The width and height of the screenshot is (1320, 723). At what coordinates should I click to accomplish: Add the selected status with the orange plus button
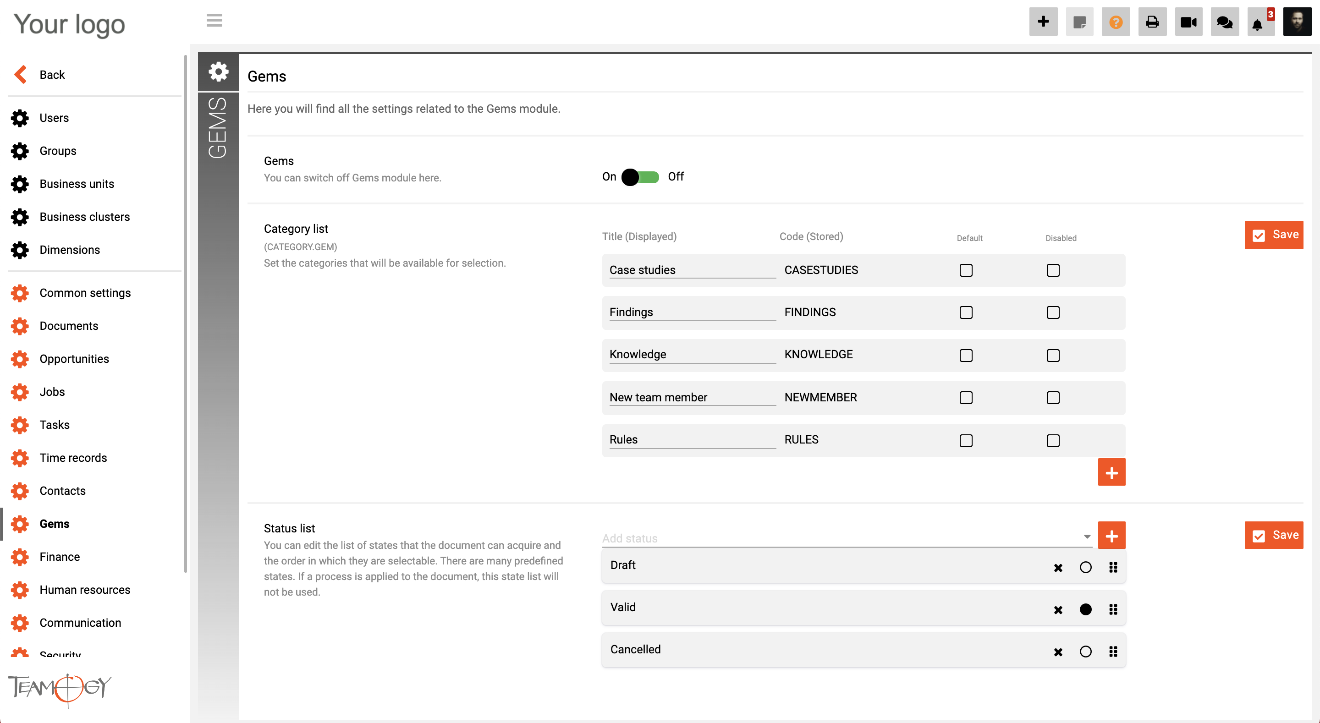(1111, 536)
